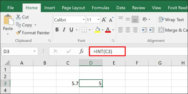Bottom align cell contents
The width and height of the screenshot is (188, 94).
click(135, 19)
